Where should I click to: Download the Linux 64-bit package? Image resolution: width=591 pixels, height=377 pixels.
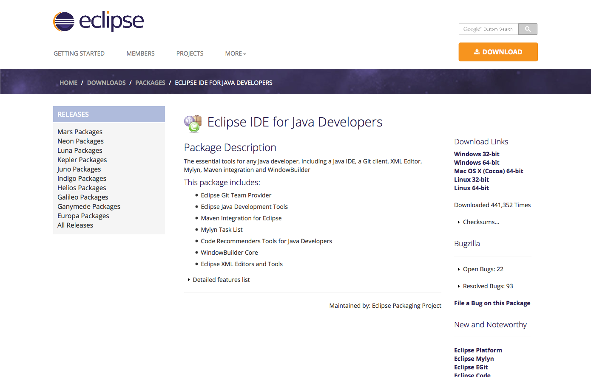472,188
